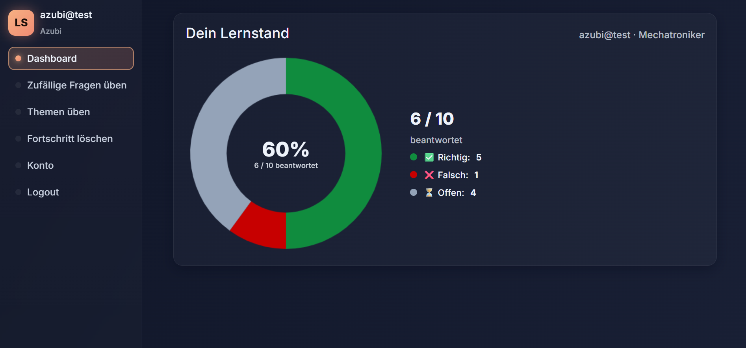Click the gray legend dot for Offen

point(414,193)
